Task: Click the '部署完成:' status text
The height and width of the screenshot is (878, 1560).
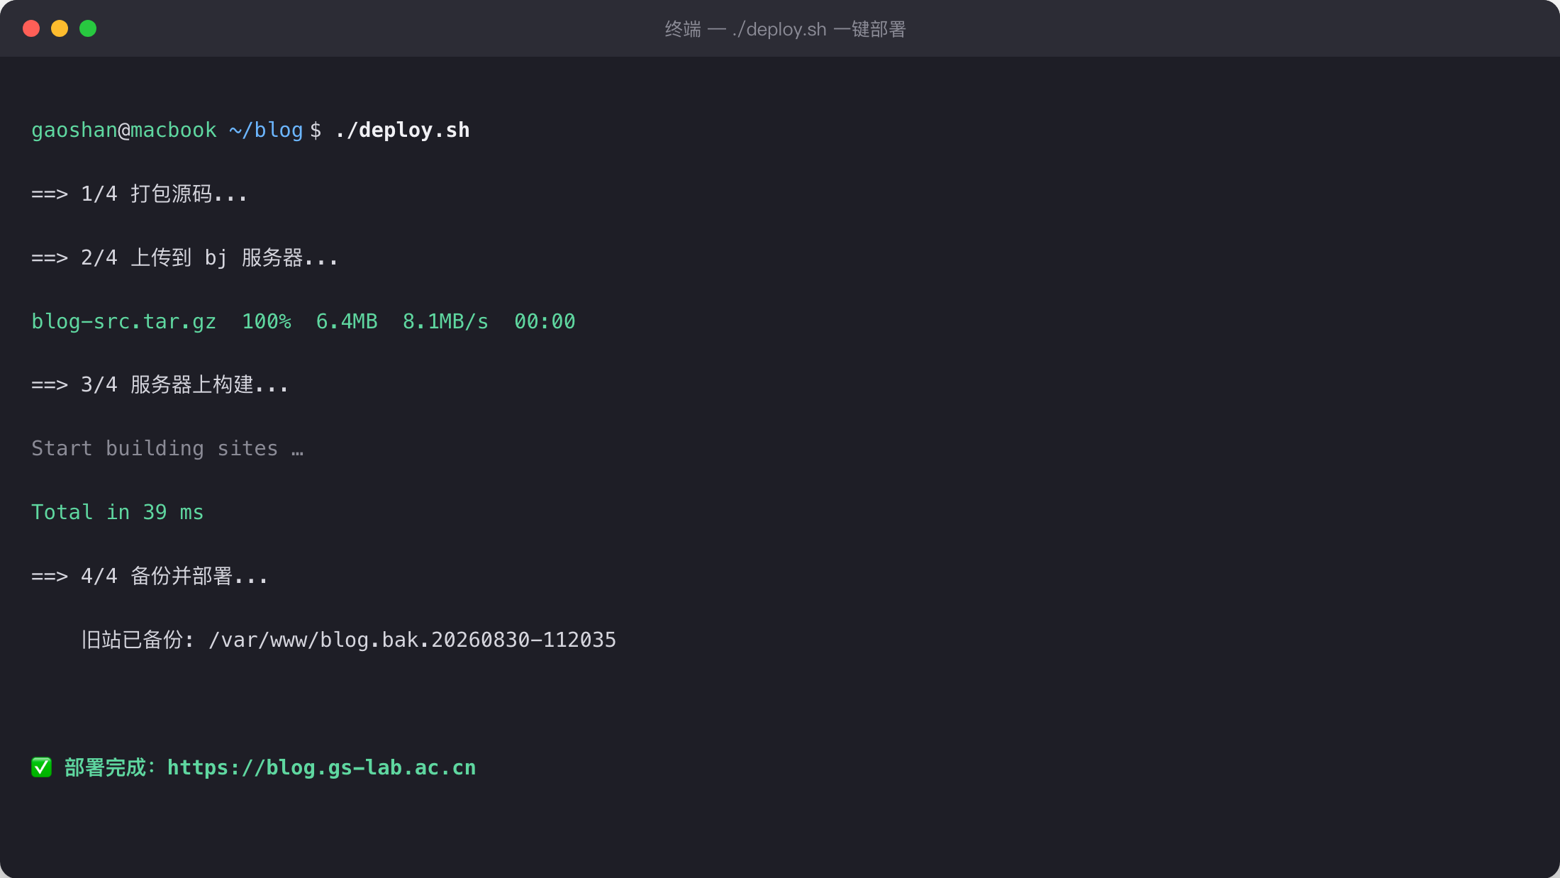Action: [x=110, y=767]
